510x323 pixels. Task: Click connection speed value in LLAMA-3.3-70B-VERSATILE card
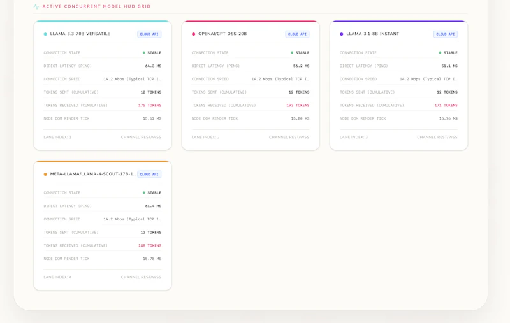(x=133, y=79)
